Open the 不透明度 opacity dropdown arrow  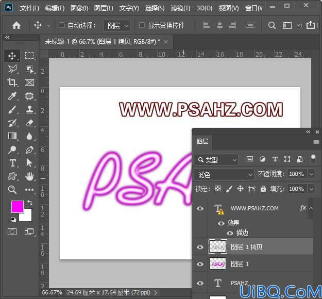click(311, 174)
